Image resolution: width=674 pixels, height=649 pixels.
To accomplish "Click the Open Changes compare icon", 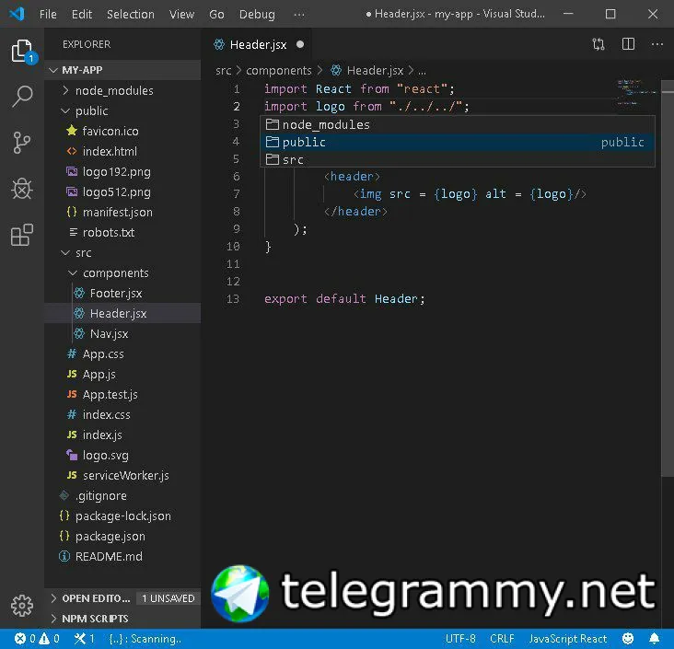I will point(598,44).
